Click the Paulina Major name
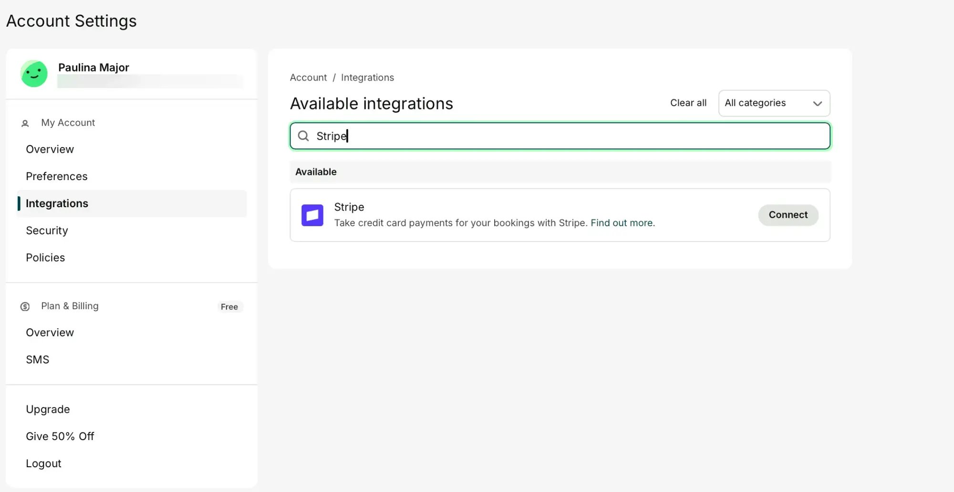The image size is (954, 492). (93, 68)
